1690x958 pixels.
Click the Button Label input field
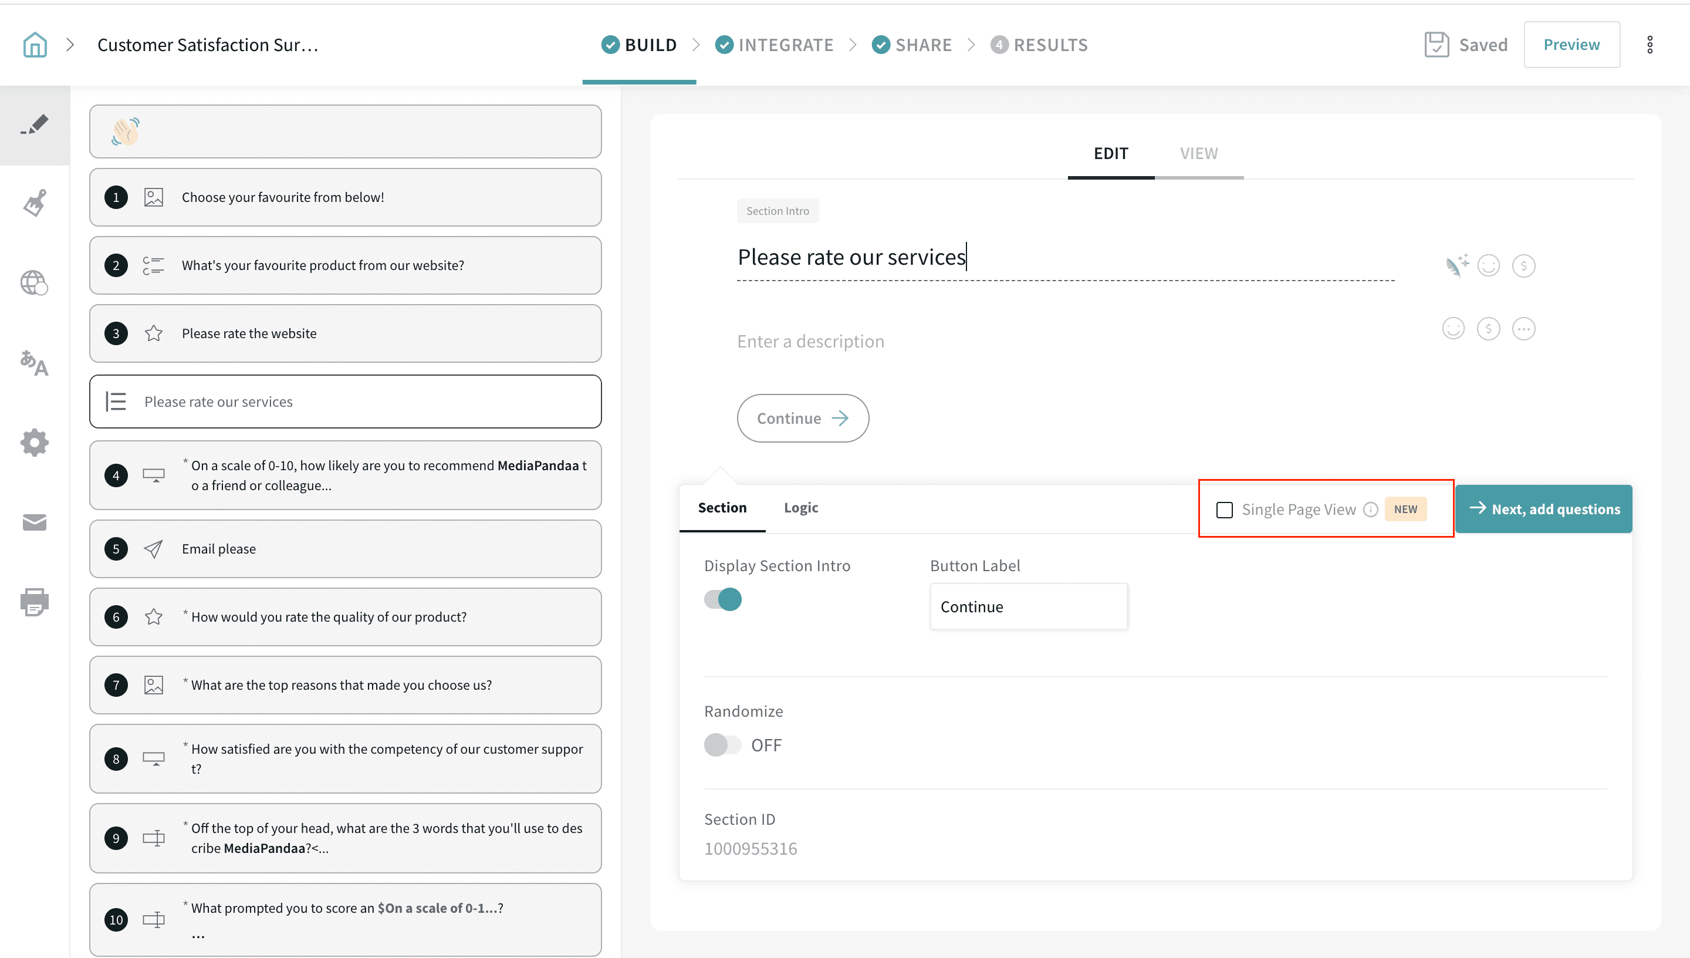pos(1029,606)
